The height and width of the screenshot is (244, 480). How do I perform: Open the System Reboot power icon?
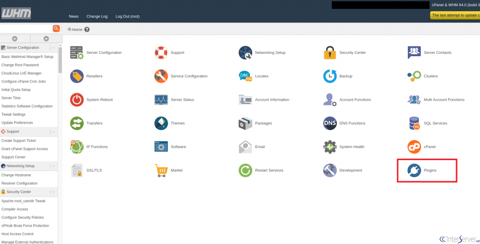point(76,100)
